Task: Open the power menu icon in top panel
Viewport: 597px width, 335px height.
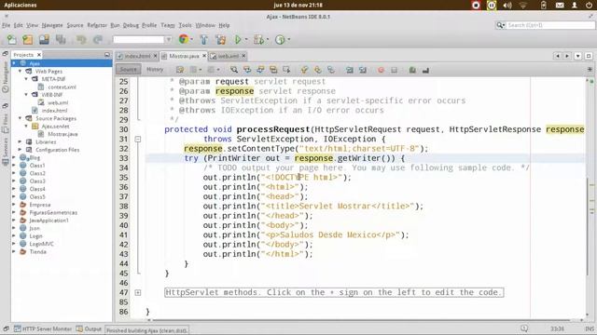Action: (x=589, y=6)
